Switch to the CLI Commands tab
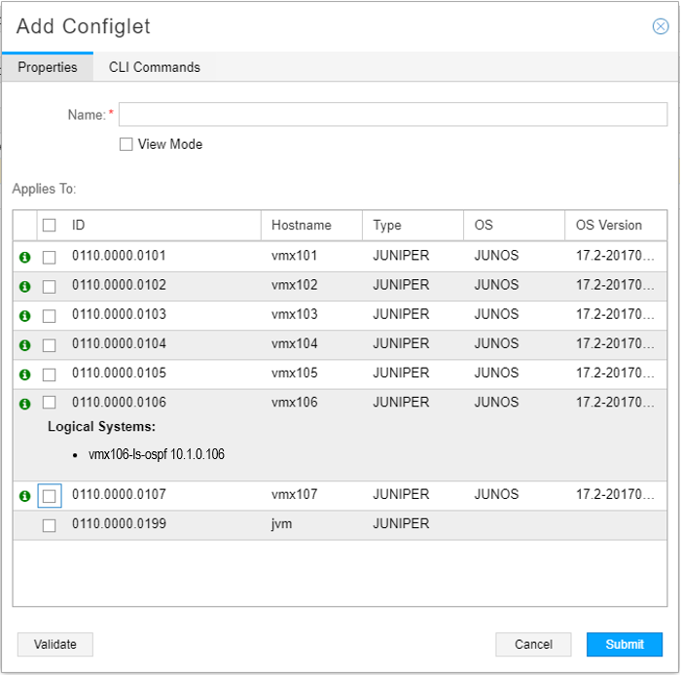681x675 pixels. (154, 67)
